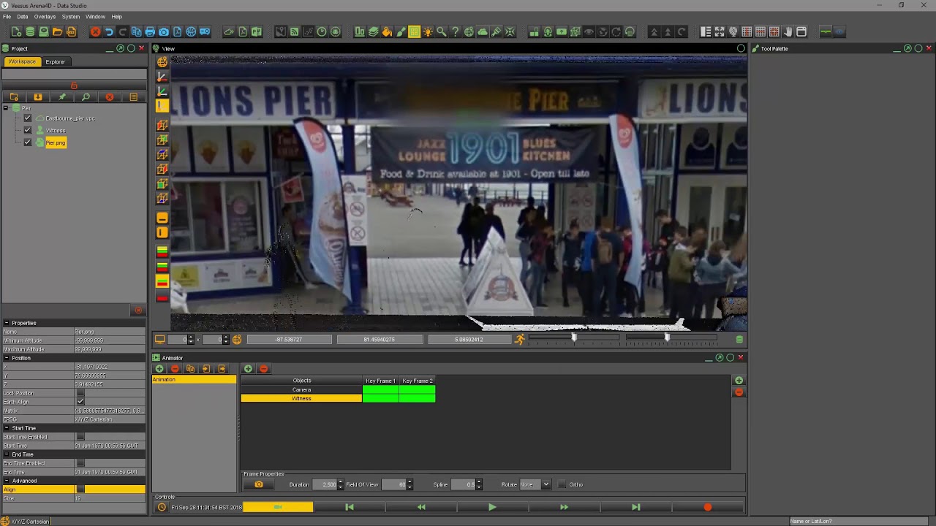Click the eye visibility icon in toolbar
The image size is (936, 526).
[589, 31]
